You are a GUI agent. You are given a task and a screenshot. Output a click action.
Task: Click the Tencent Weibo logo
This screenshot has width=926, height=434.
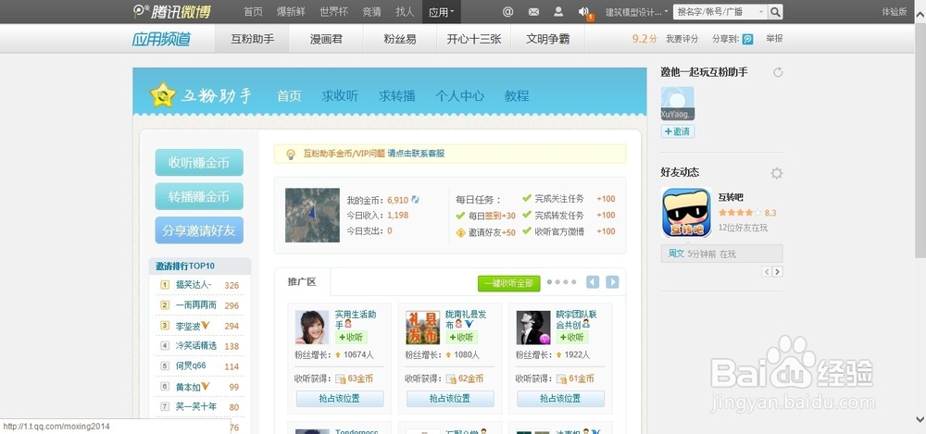[171, 11]
